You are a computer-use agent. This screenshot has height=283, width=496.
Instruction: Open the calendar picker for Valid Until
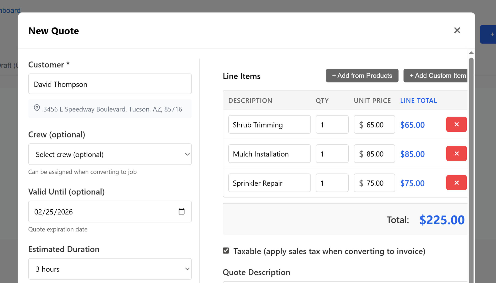[181, 211]
